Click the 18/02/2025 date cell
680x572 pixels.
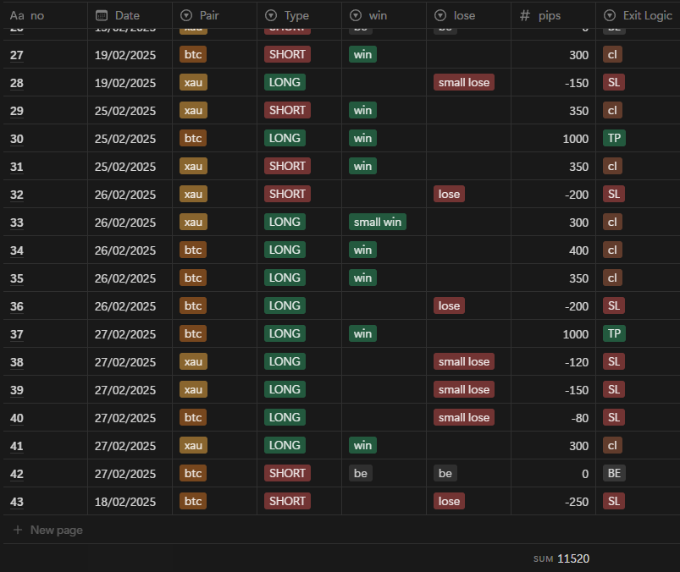click(125, 502)
